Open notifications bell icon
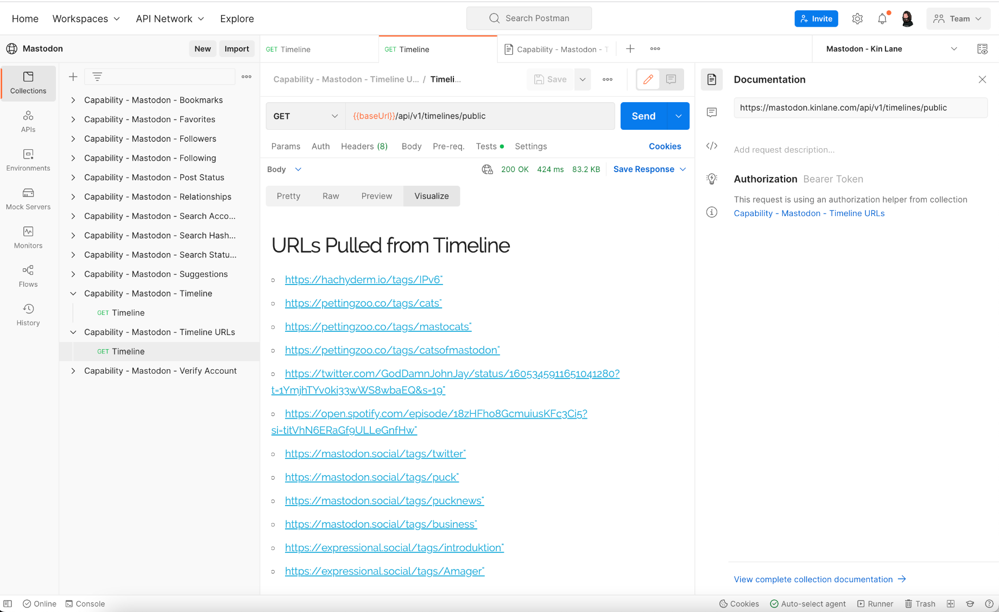 (882, 19)
